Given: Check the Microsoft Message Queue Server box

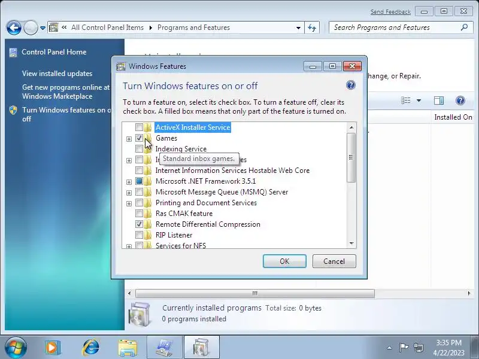Looking at the screenshot, I should tap(139, 192).
